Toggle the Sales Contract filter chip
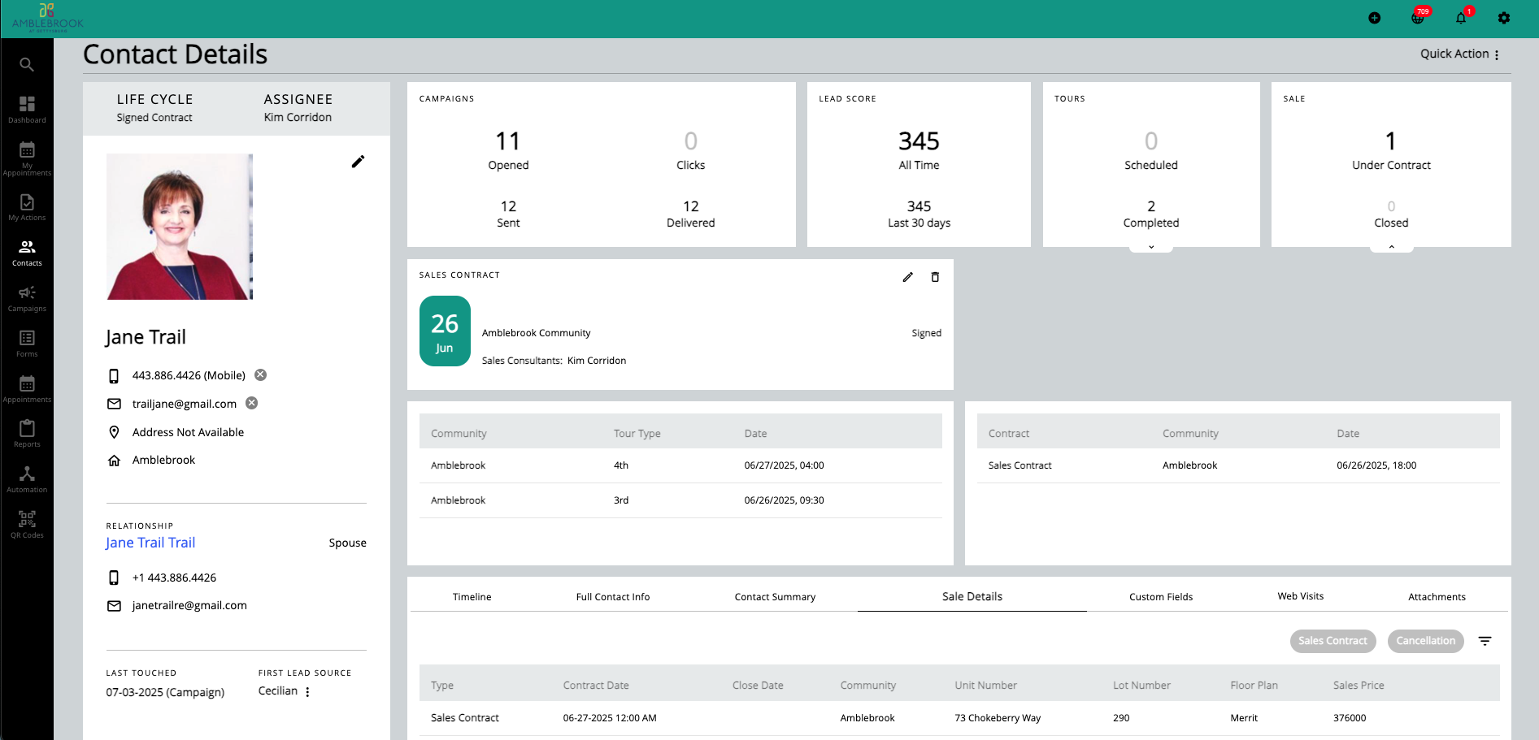This screenshot has height=740, width=1539. (x=1332, y=641)
